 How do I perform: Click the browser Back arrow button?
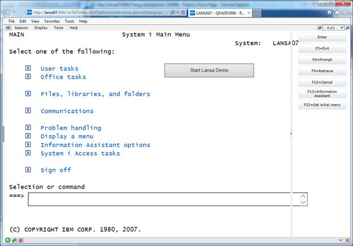click(10, 12)
